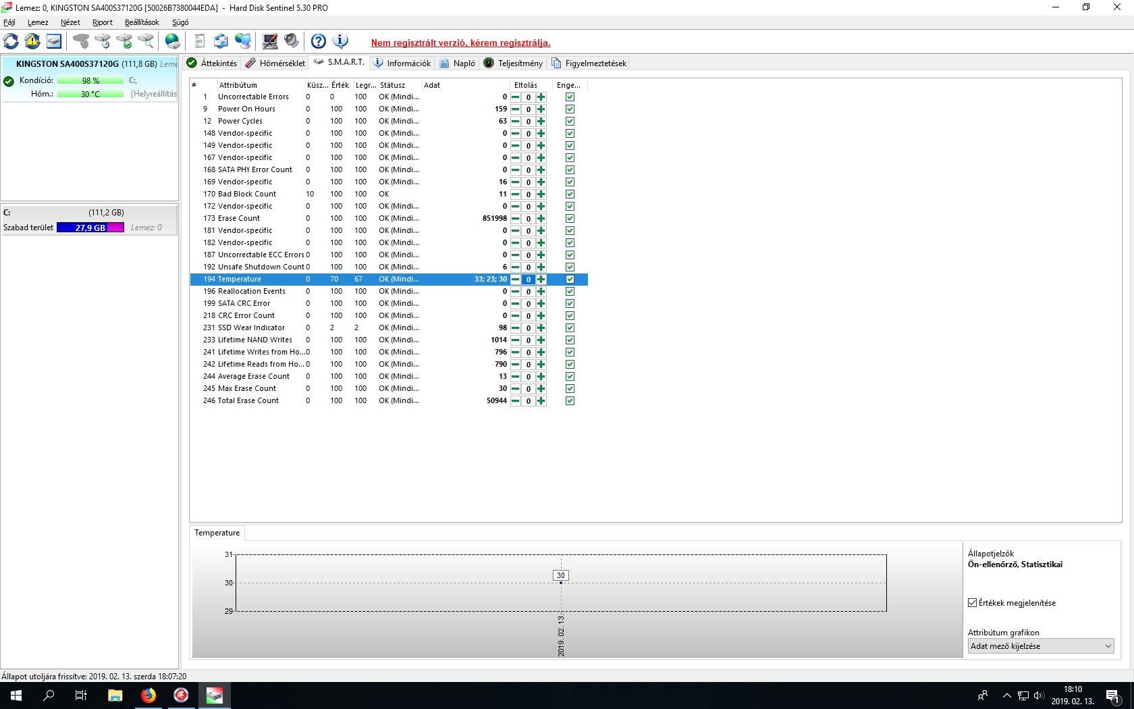Click the speaker sound icon in the toolbar
This screenshot has width=1134, height=709.
292,41
